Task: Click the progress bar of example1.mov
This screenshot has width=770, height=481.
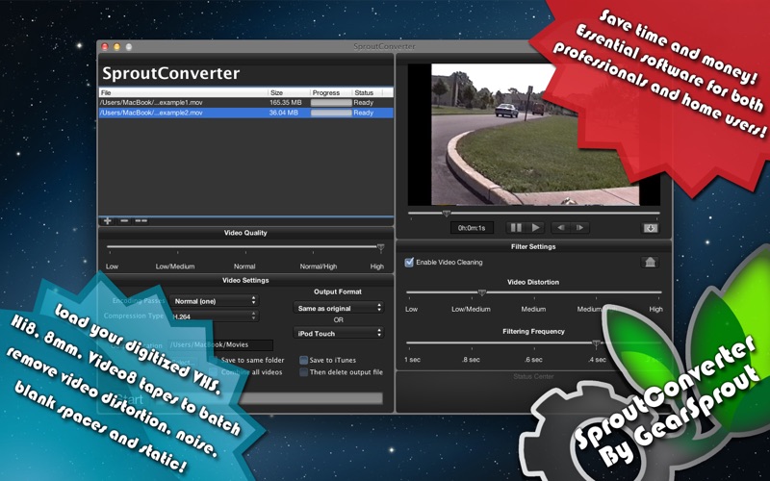Action: pyautogui.click(x=331, y=103)
